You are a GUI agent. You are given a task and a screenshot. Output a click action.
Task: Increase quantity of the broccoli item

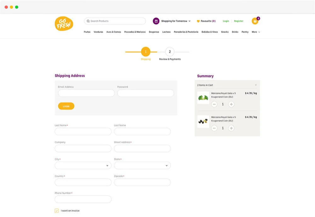(x=231, y=104)
